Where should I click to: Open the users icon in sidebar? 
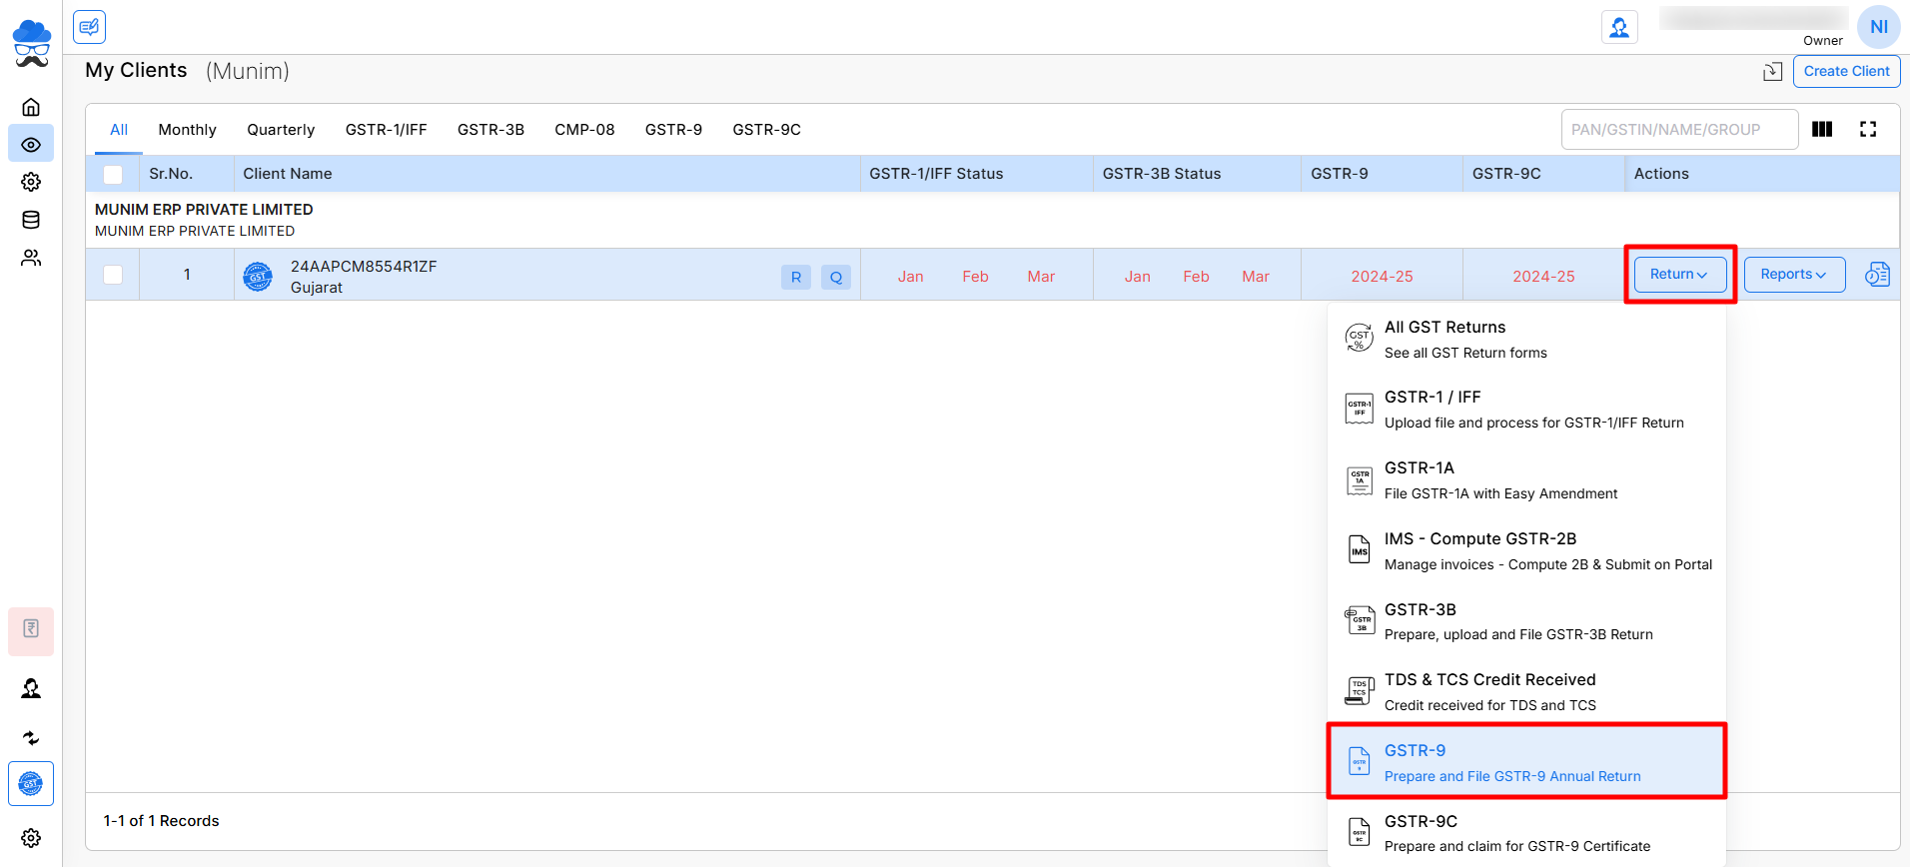click(31, 258)
